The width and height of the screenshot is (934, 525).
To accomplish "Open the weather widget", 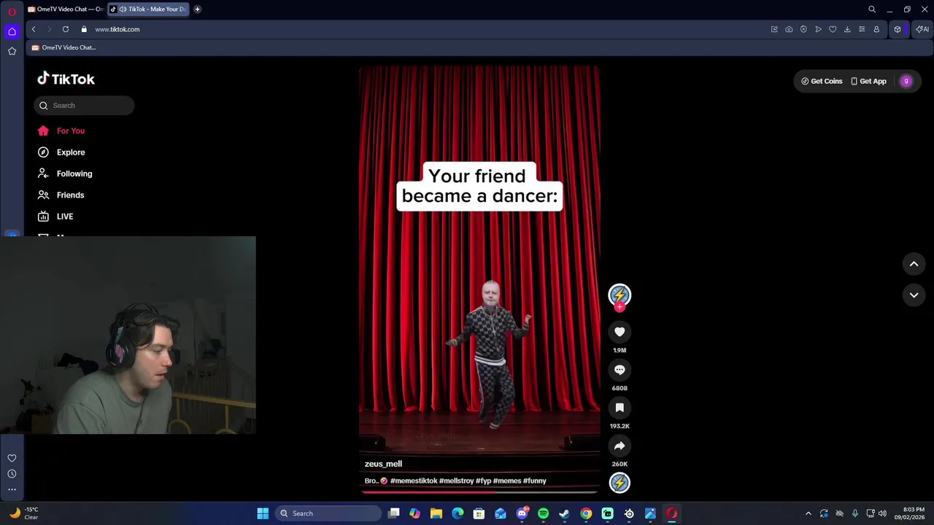I will tap(23, 513).
